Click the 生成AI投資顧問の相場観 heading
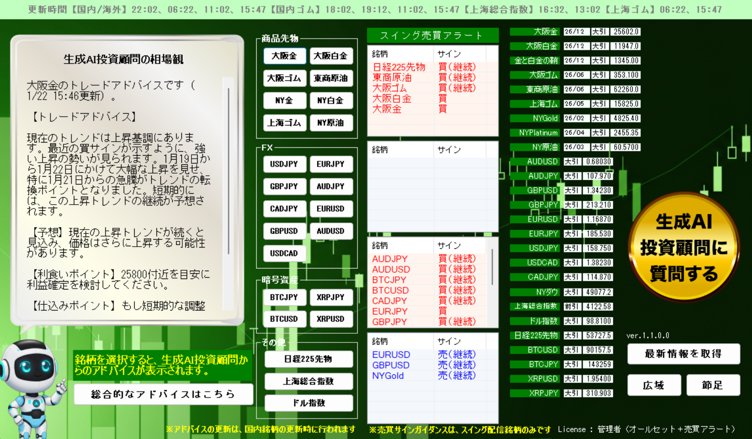Image resolution: width=752 pixels, height=439 pixels. coord(123,60)
